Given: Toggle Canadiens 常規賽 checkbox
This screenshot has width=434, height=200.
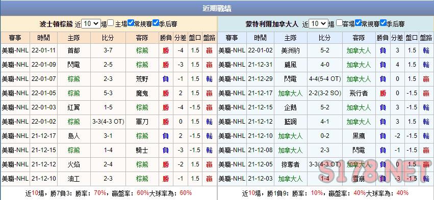Looking at the screenshot, I should point(359,23).
